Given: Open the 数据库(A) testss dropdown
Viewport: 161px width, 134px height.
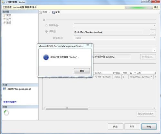Looking at the screenshot, I should click(x=115, y=38).
